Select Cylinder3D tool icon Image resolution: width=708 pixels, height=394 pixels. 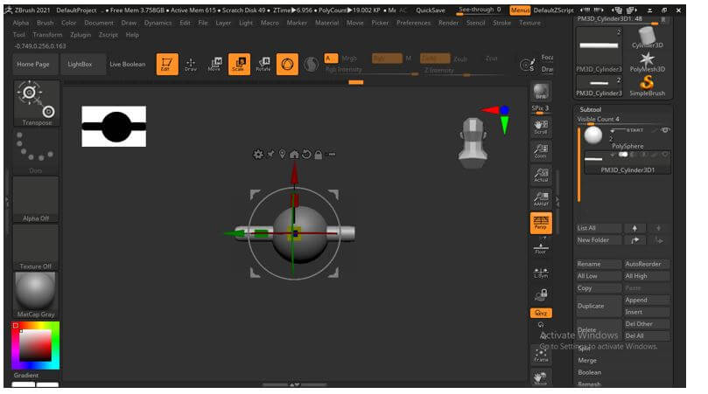click(647, 38)
